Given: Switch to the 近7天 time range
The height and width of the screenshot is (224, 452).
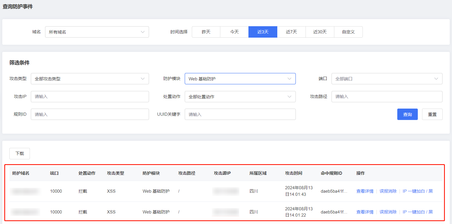Looking at the screenshot, I should pyautogui.click(x=292, y=32).
